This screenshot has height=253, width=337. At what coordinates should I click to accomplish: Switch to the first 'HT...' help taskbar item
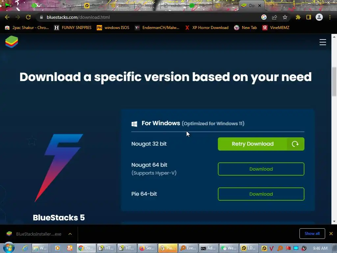(107, 248)
